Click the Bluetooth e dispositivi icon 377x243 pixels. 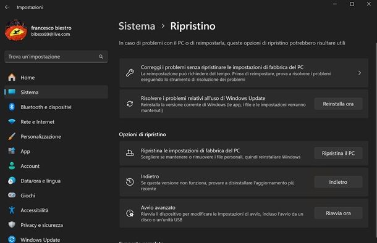pos(12,107)
